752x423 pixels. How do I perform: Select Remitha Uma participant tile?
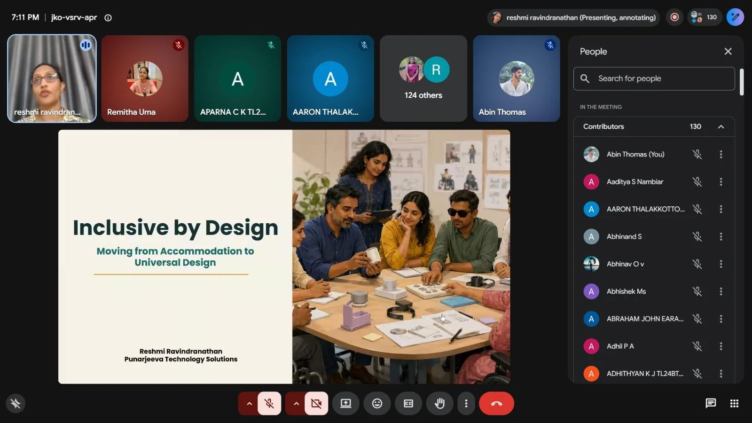click(x=145, y=78)
